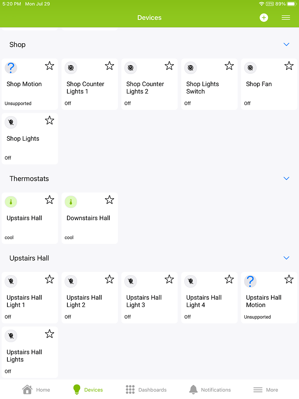Viewport: 299px width, 399px height.
Task: Go to Notifications tab
Action: coord(210,390)
